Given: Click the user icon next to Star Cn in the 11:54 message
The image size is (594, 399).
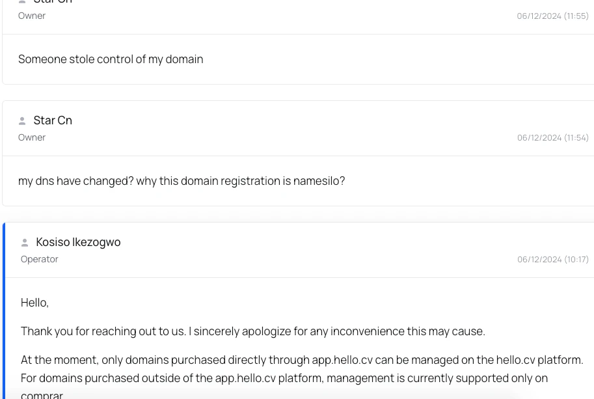Looking at the screenshot, I should point(22,121).
